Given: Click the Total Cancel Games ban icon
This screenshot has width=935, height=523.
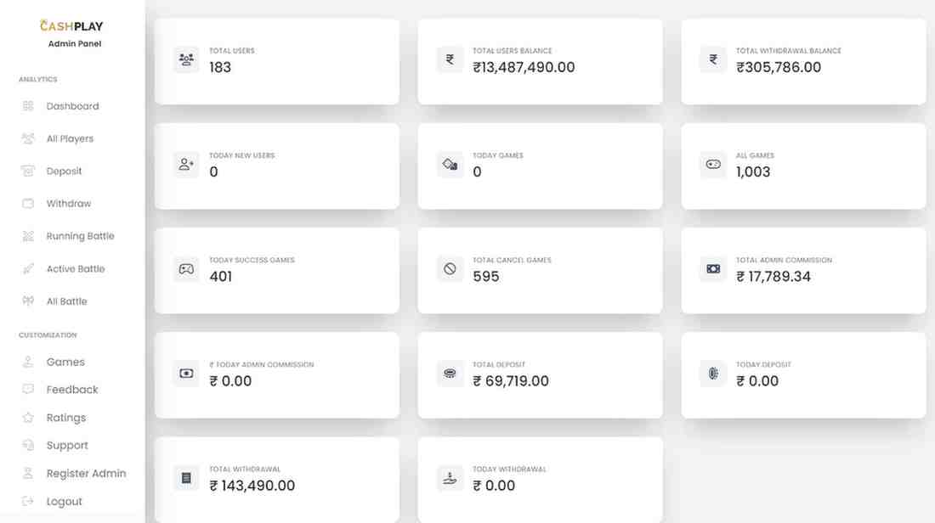Looking at the screenshot, I should pos(450,268).
